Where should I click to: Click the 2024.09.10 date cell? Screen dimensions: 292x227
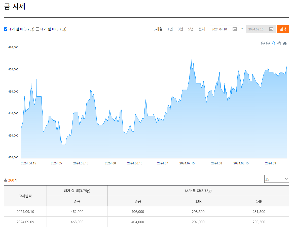point(25,212)
